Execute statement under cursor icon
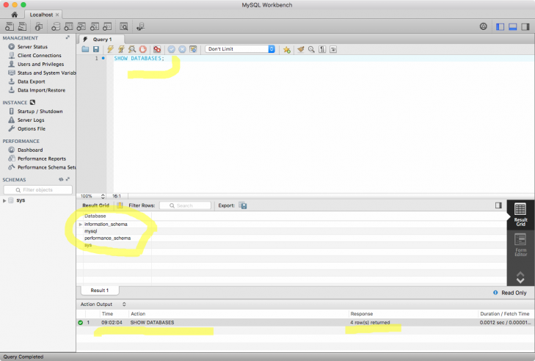Viewport: 535px width, 361px height. pos(121,49)
